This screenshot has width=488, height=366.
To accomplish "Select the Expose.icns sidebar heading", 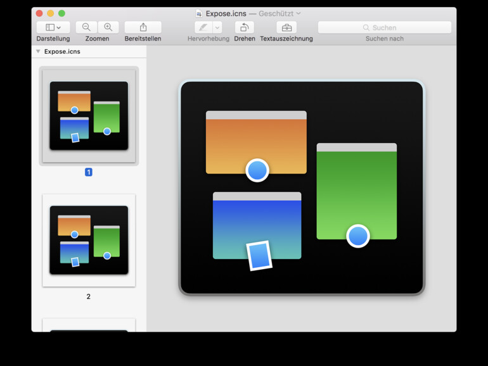I will pos(62,52).
